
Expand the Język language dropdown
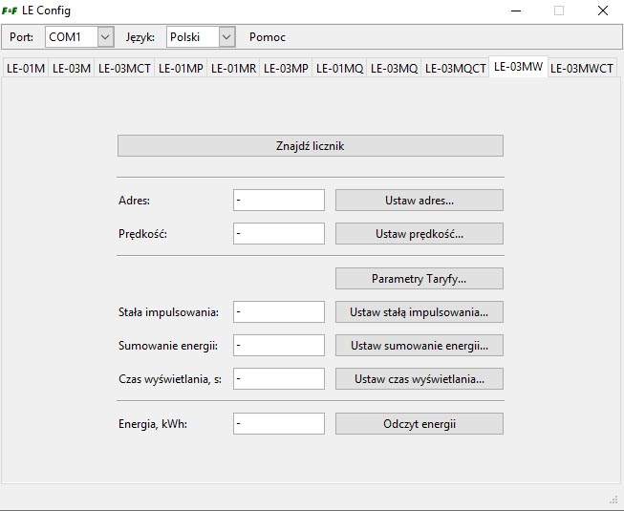(x=201, y=37)
